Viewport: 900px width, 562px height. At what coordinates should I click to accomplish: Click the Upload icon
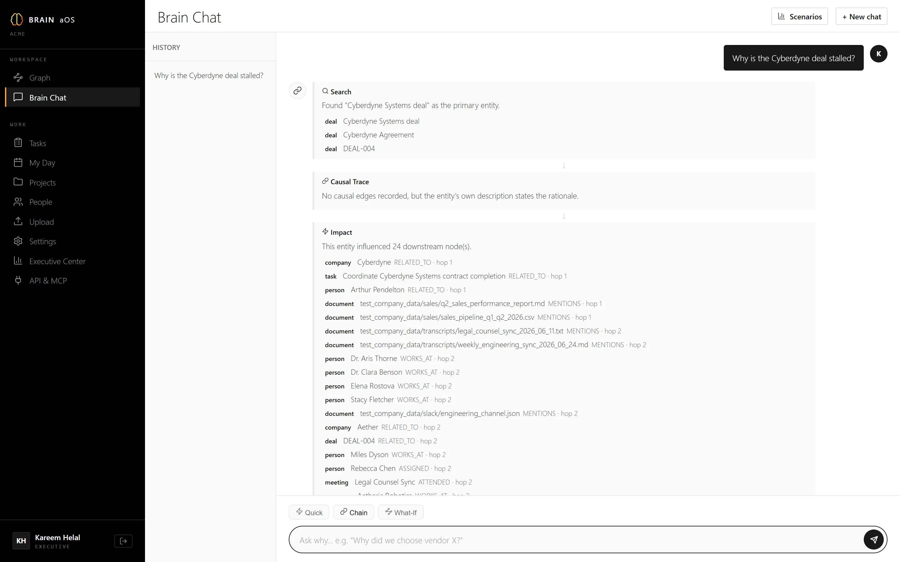click(x=18, y=222)
